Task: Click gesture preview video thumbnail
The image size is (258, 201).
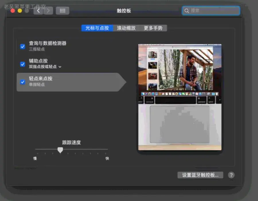Action: 180,97
